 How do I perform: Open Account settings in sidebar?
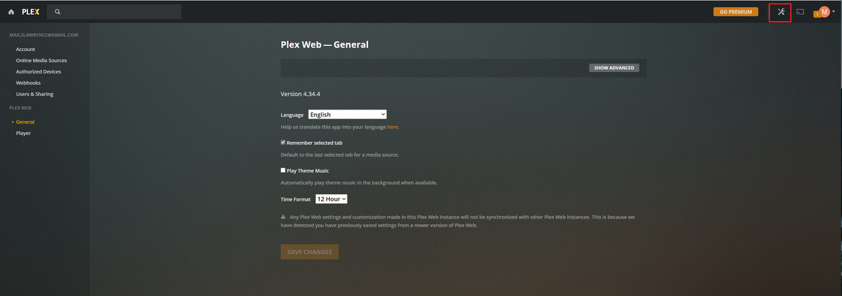pos(25,49)
